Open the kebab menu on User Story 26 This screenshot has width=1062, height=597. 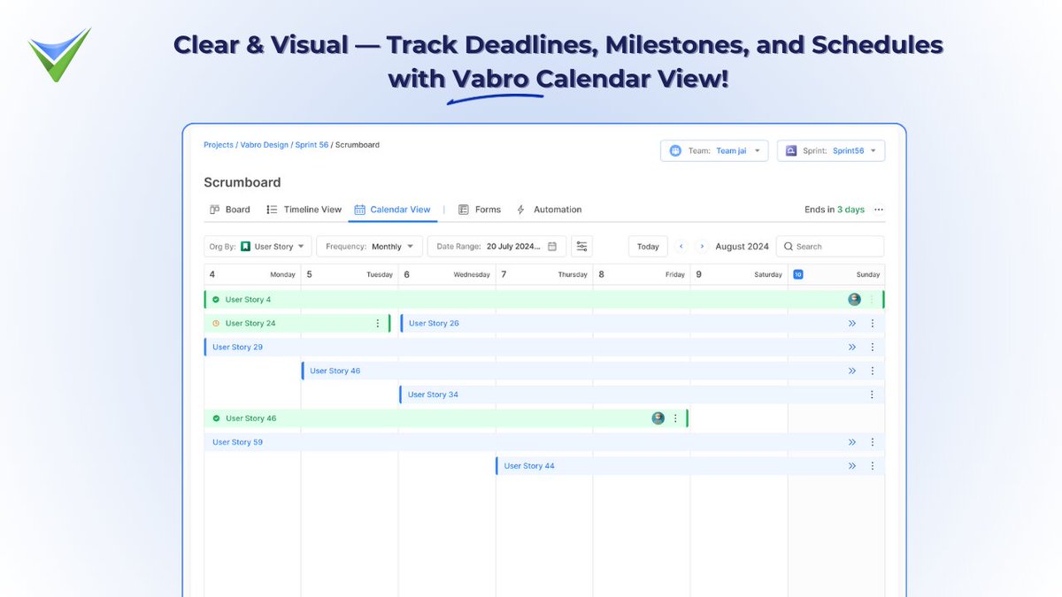872,324
